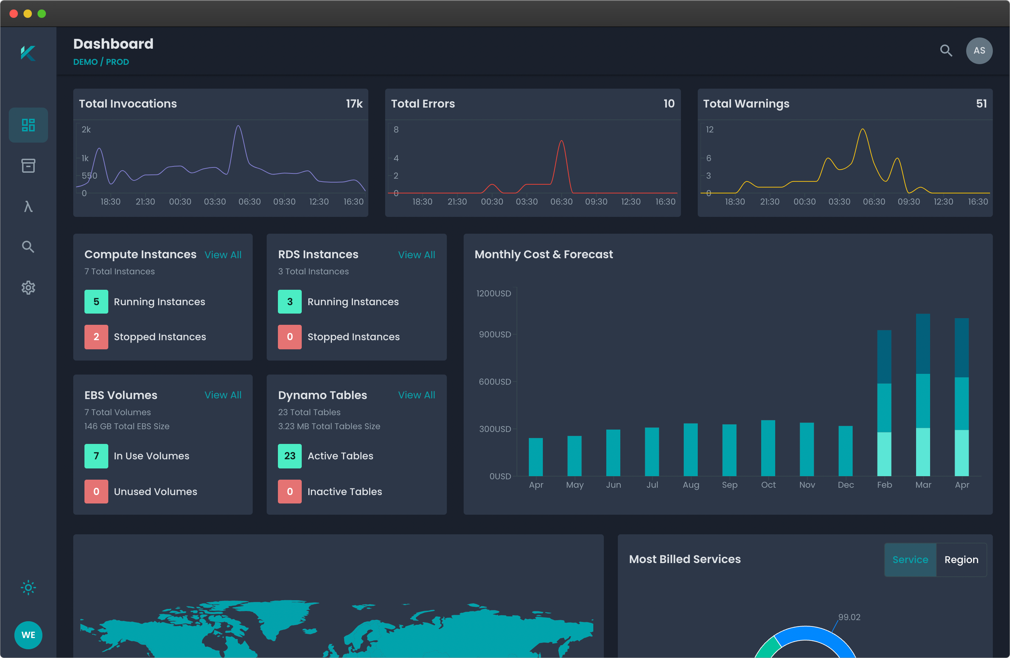Image resolution: width=1010 pixels, height=658 pixels.
Task: Click DEMO / PROD environment selector
Action: click(x=101, y=62)
